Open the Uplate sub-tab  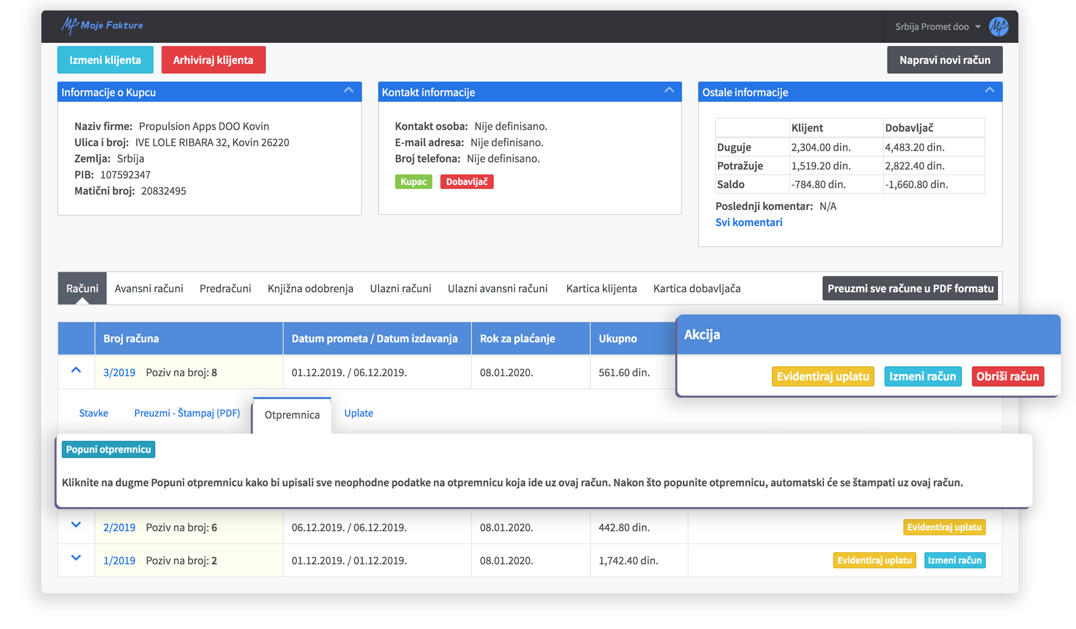[358, 413]
